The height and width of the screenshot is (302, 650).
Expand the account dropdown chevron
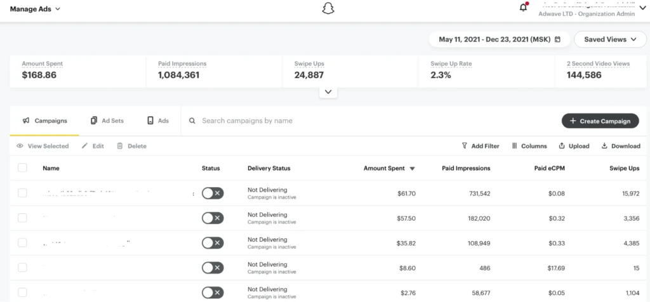point(642,8)
